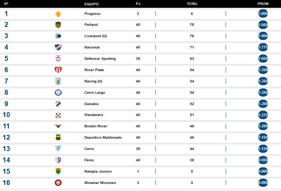Click the Deportivo Maldonado crest icon

(x=58, y=138)
